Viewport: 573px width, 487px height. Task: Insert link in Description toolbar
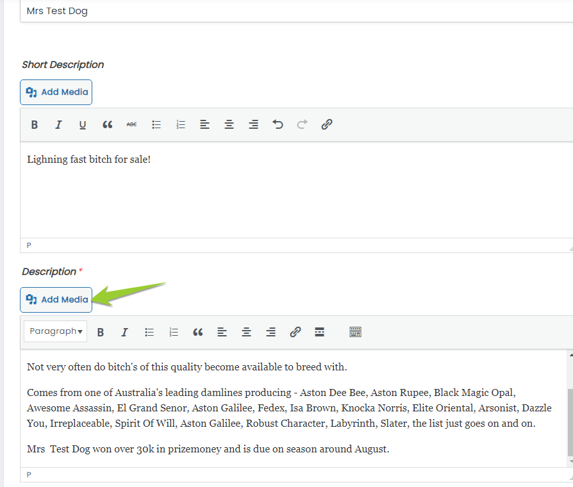pyautogui.click(x=295, y=332)
